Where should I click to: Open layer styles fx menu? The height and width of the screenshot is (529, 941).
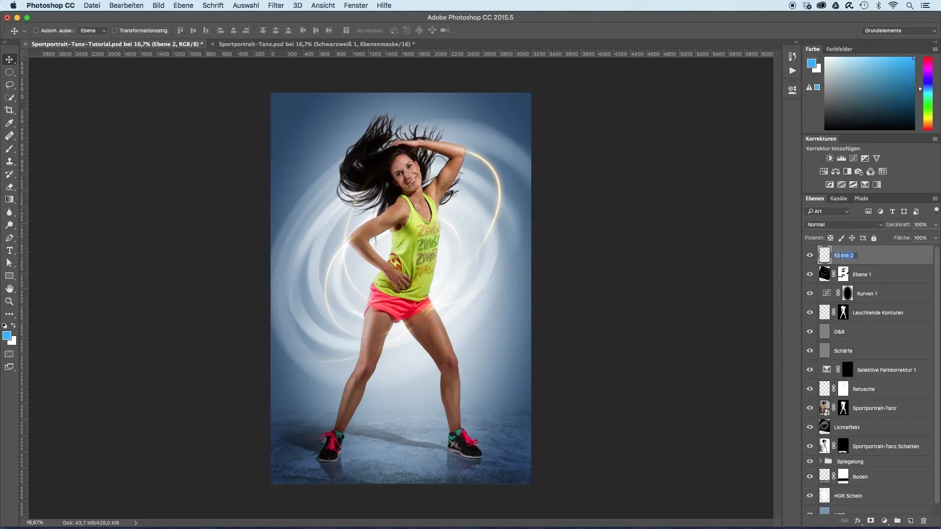(858, 521)
